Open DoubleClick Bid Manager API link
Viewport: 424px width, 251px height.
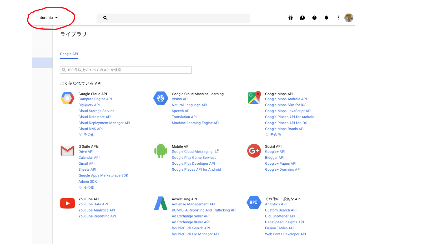(x=195, y=234)
